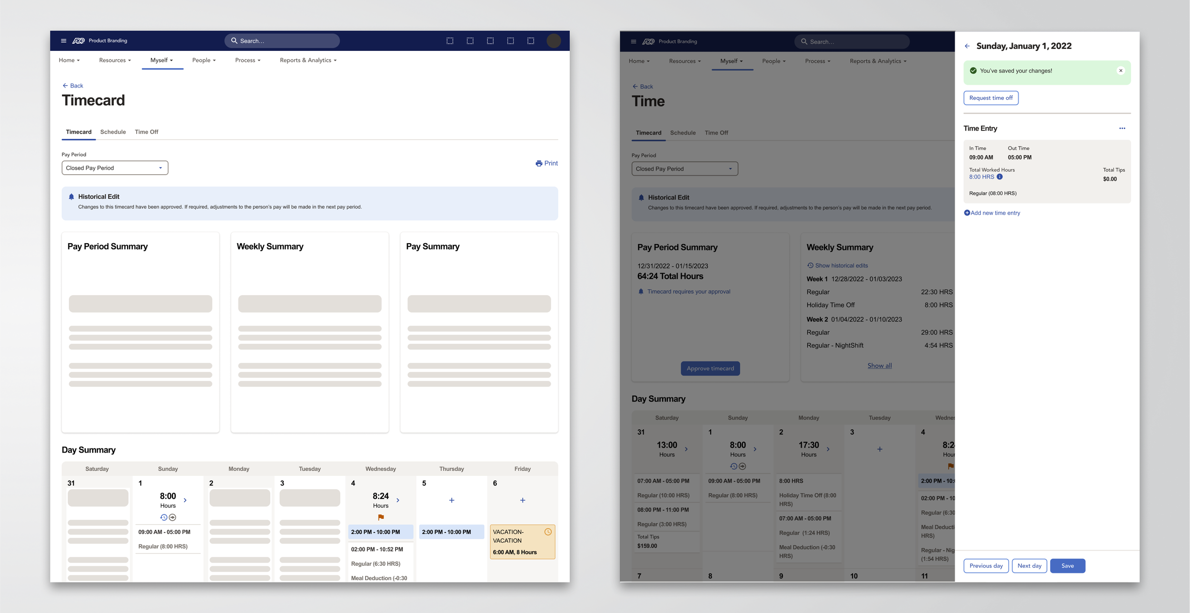Click the blue Save button
Image resolution: width=1190 pixels, height=613 pixels.
[1067, 566]
